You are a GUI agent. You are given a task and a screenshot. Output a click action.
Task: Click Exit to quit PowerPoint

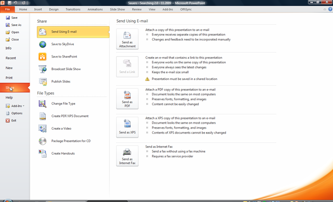[11, 120]
